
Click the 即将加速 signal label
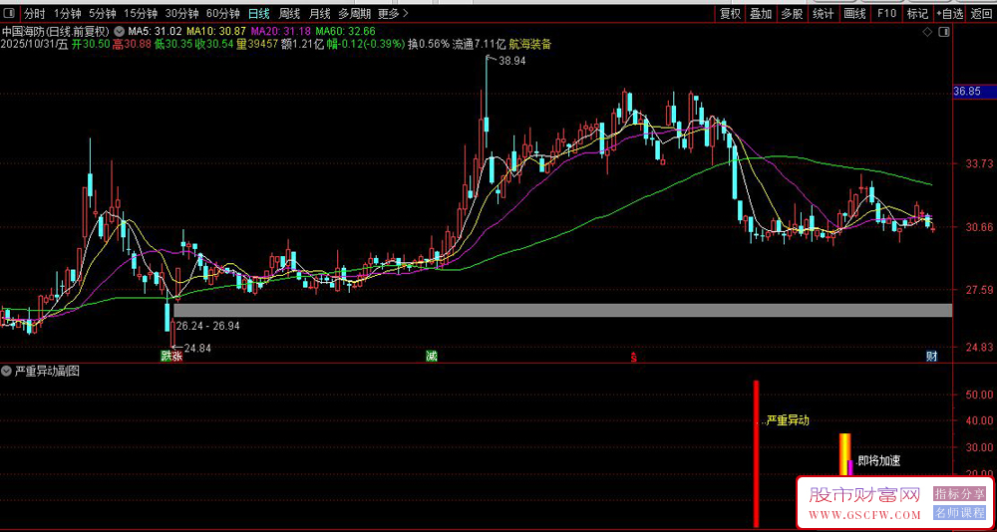(x=879, y=461)
